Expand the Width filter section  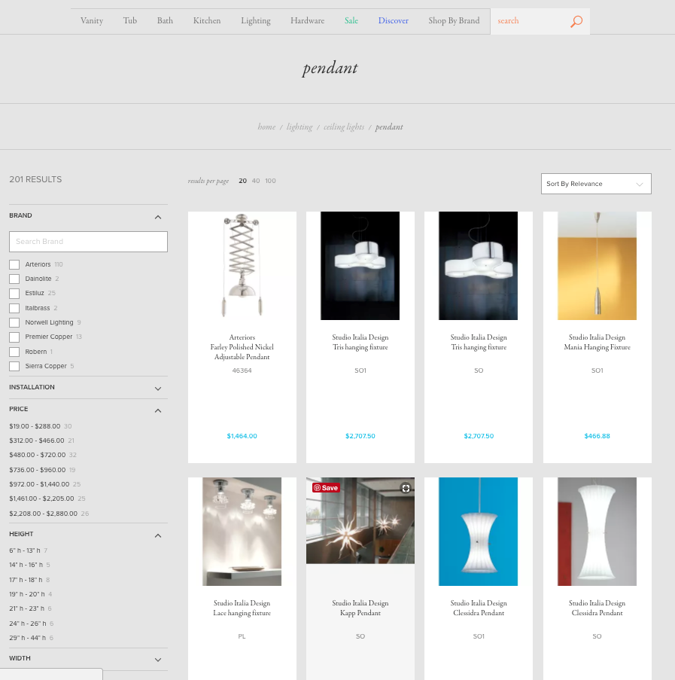[x=158, y=660]
